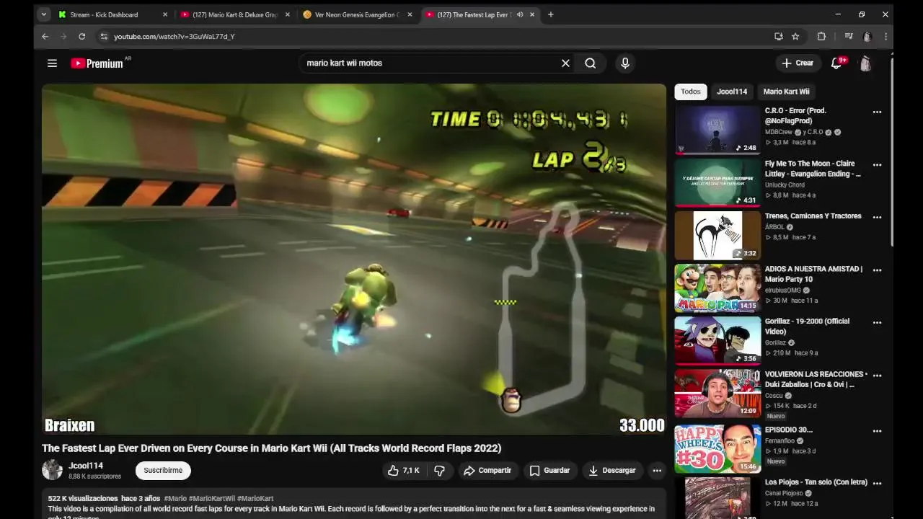This screenshot has width=923, height=519.
Task: Open Trenes, Camiones Y Tractores thumbnail
Action: tap(717, 236)
